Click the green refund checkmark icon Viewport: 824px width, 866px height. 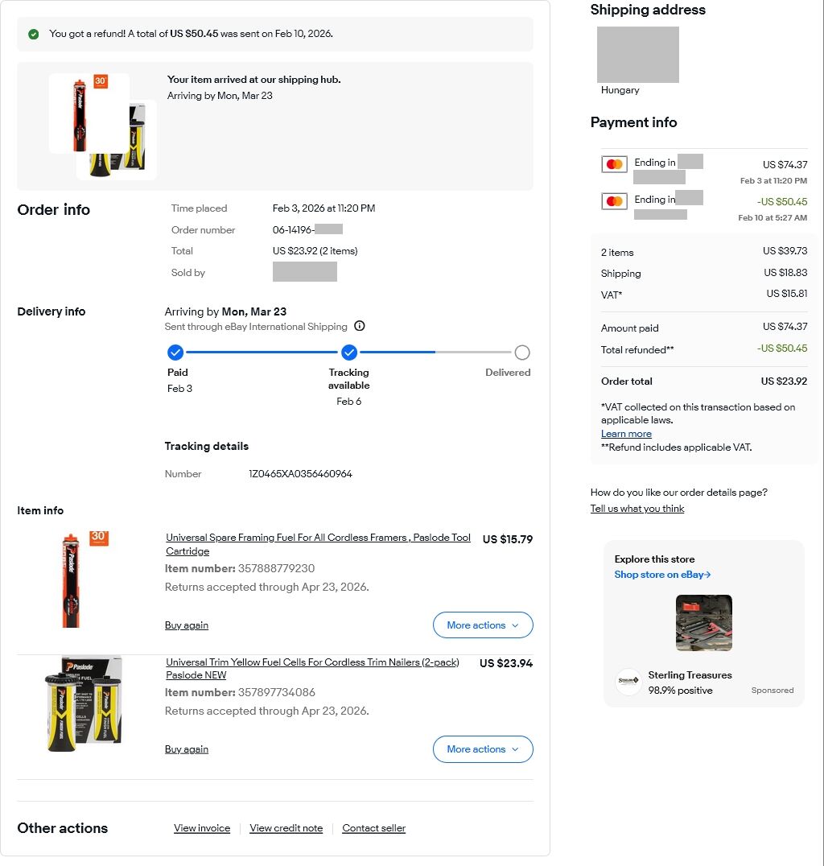(34, 34)
